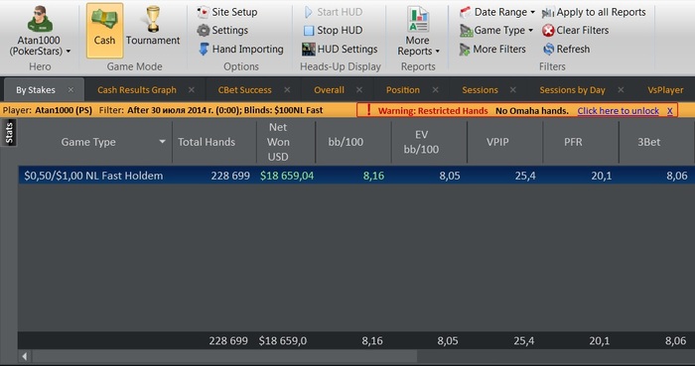Click Stop HUD
The width and height of the screenshot is (695, 366).
tap(334, 30)
